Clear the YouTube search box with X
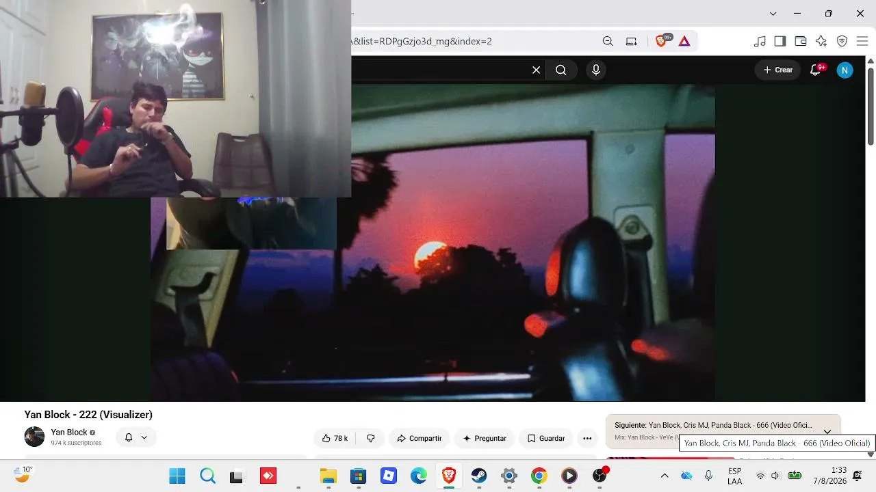Viewport: 876px width, 492px height. tap(537, 70)
